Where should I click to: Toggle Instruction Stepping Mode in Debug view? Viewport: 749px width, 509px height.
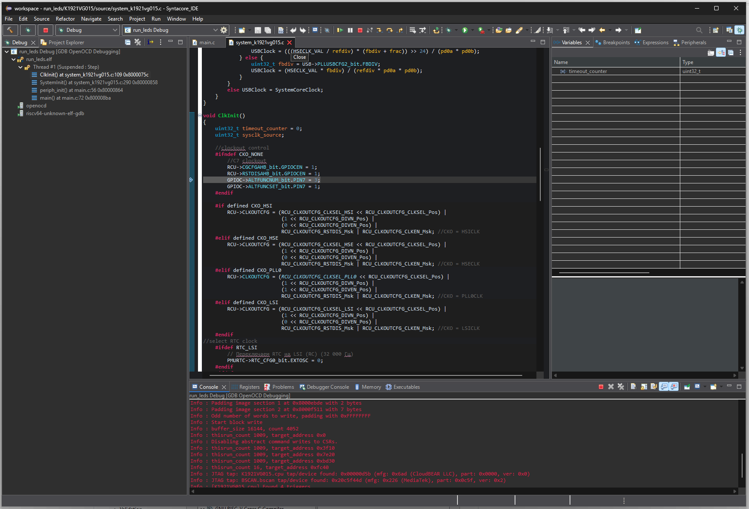click(150, 42)
